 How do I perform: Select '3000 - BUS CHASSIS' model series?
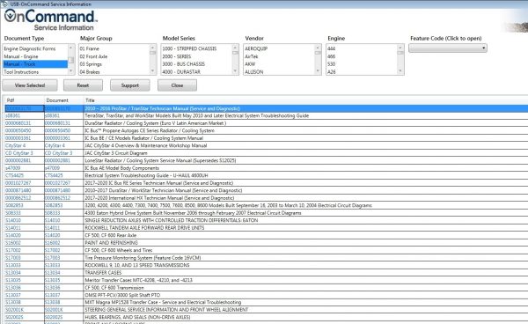coord(184,64)
